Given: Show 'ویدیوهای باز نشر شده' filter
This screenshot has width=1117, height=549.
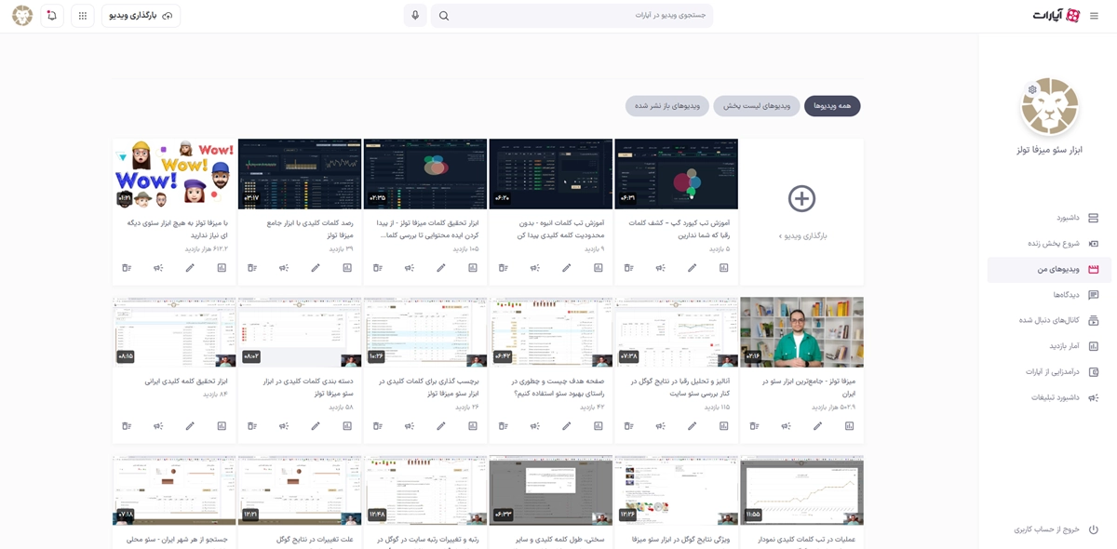Looking at the screenshot, I should click(x=667, y=106).
